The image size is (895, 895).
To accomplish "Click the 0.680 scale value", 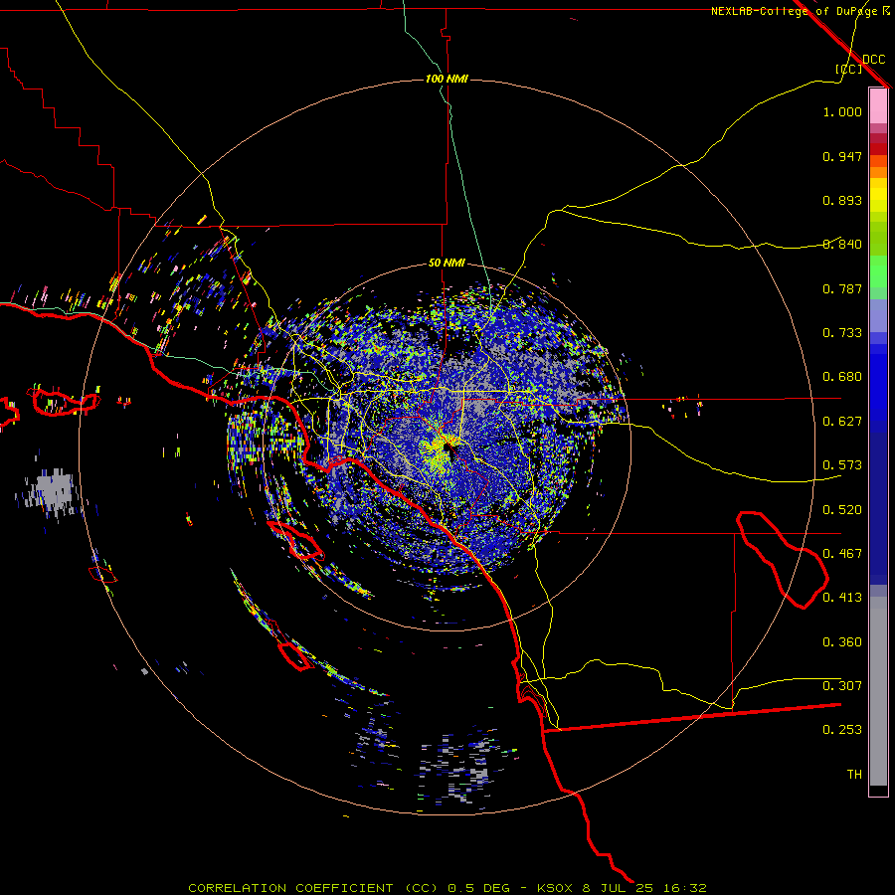I will point(842,377).
